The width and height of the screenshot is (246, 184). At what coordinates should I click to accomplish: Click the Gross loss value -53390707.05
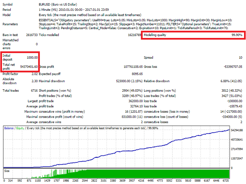pos(233,67)
